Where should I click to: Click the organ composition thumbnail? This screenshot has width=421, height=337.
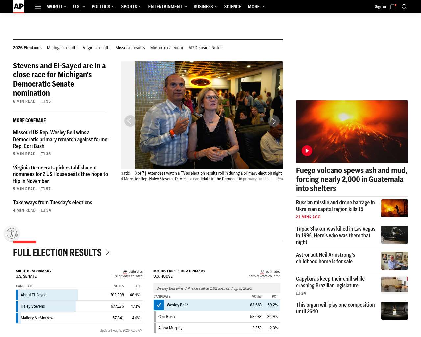point(394,311)
